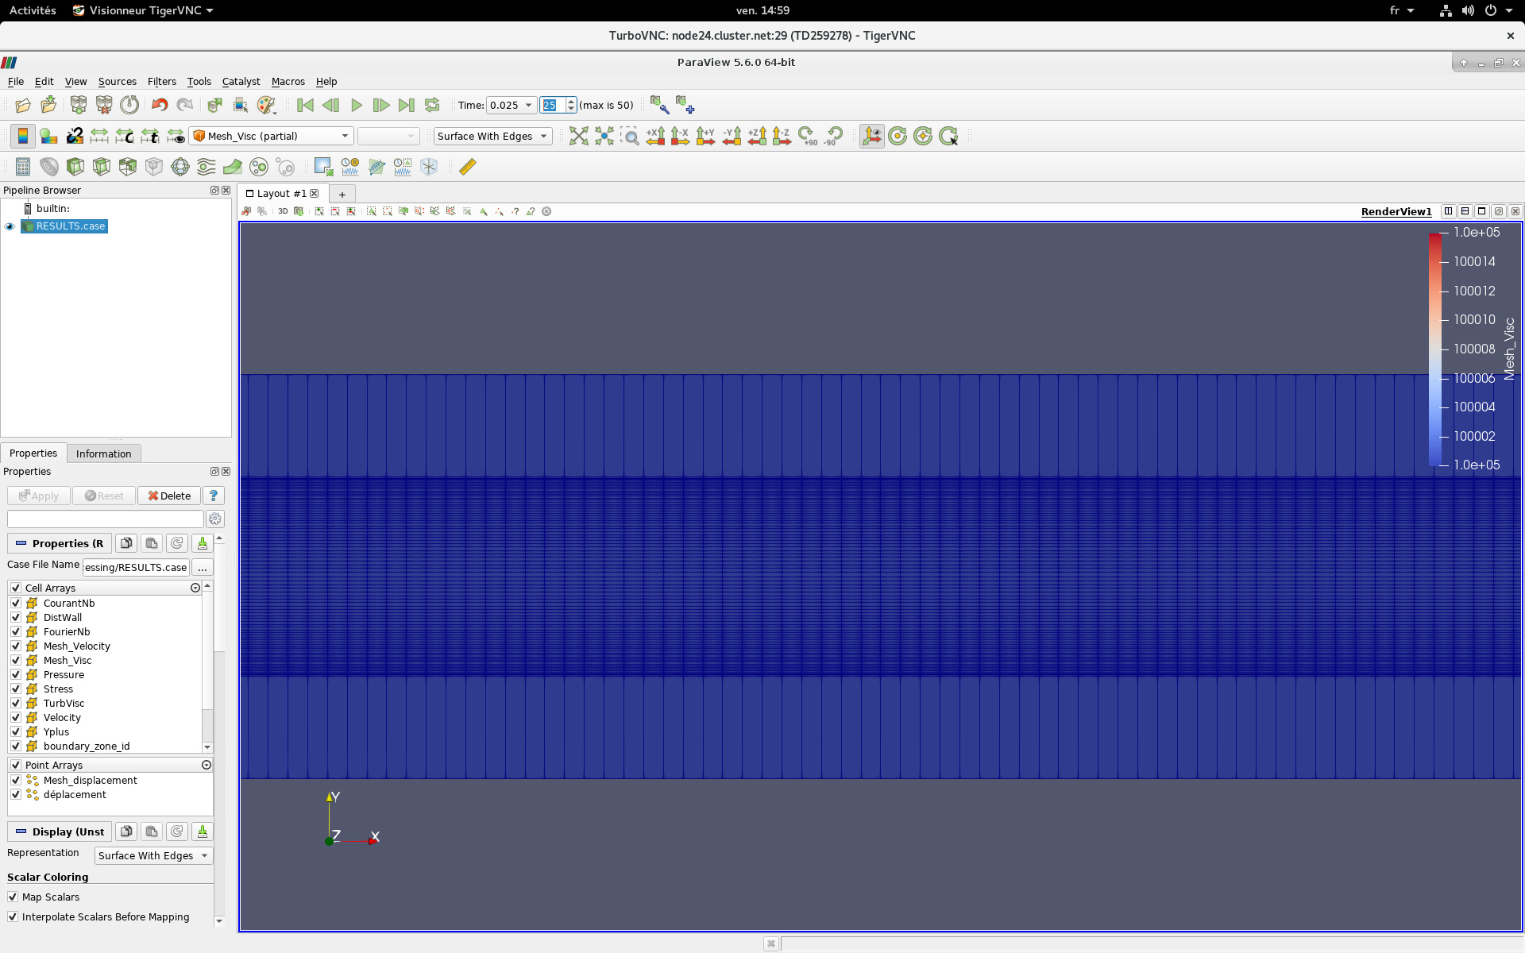Click the Reset Camera icon
The width and height of the screenshot is (1525, 953).
pos(579,137)
